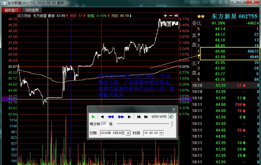Rewind using the blue double-left arrows
The height and width of the screenshot is (165, 261).
(111, 117)
